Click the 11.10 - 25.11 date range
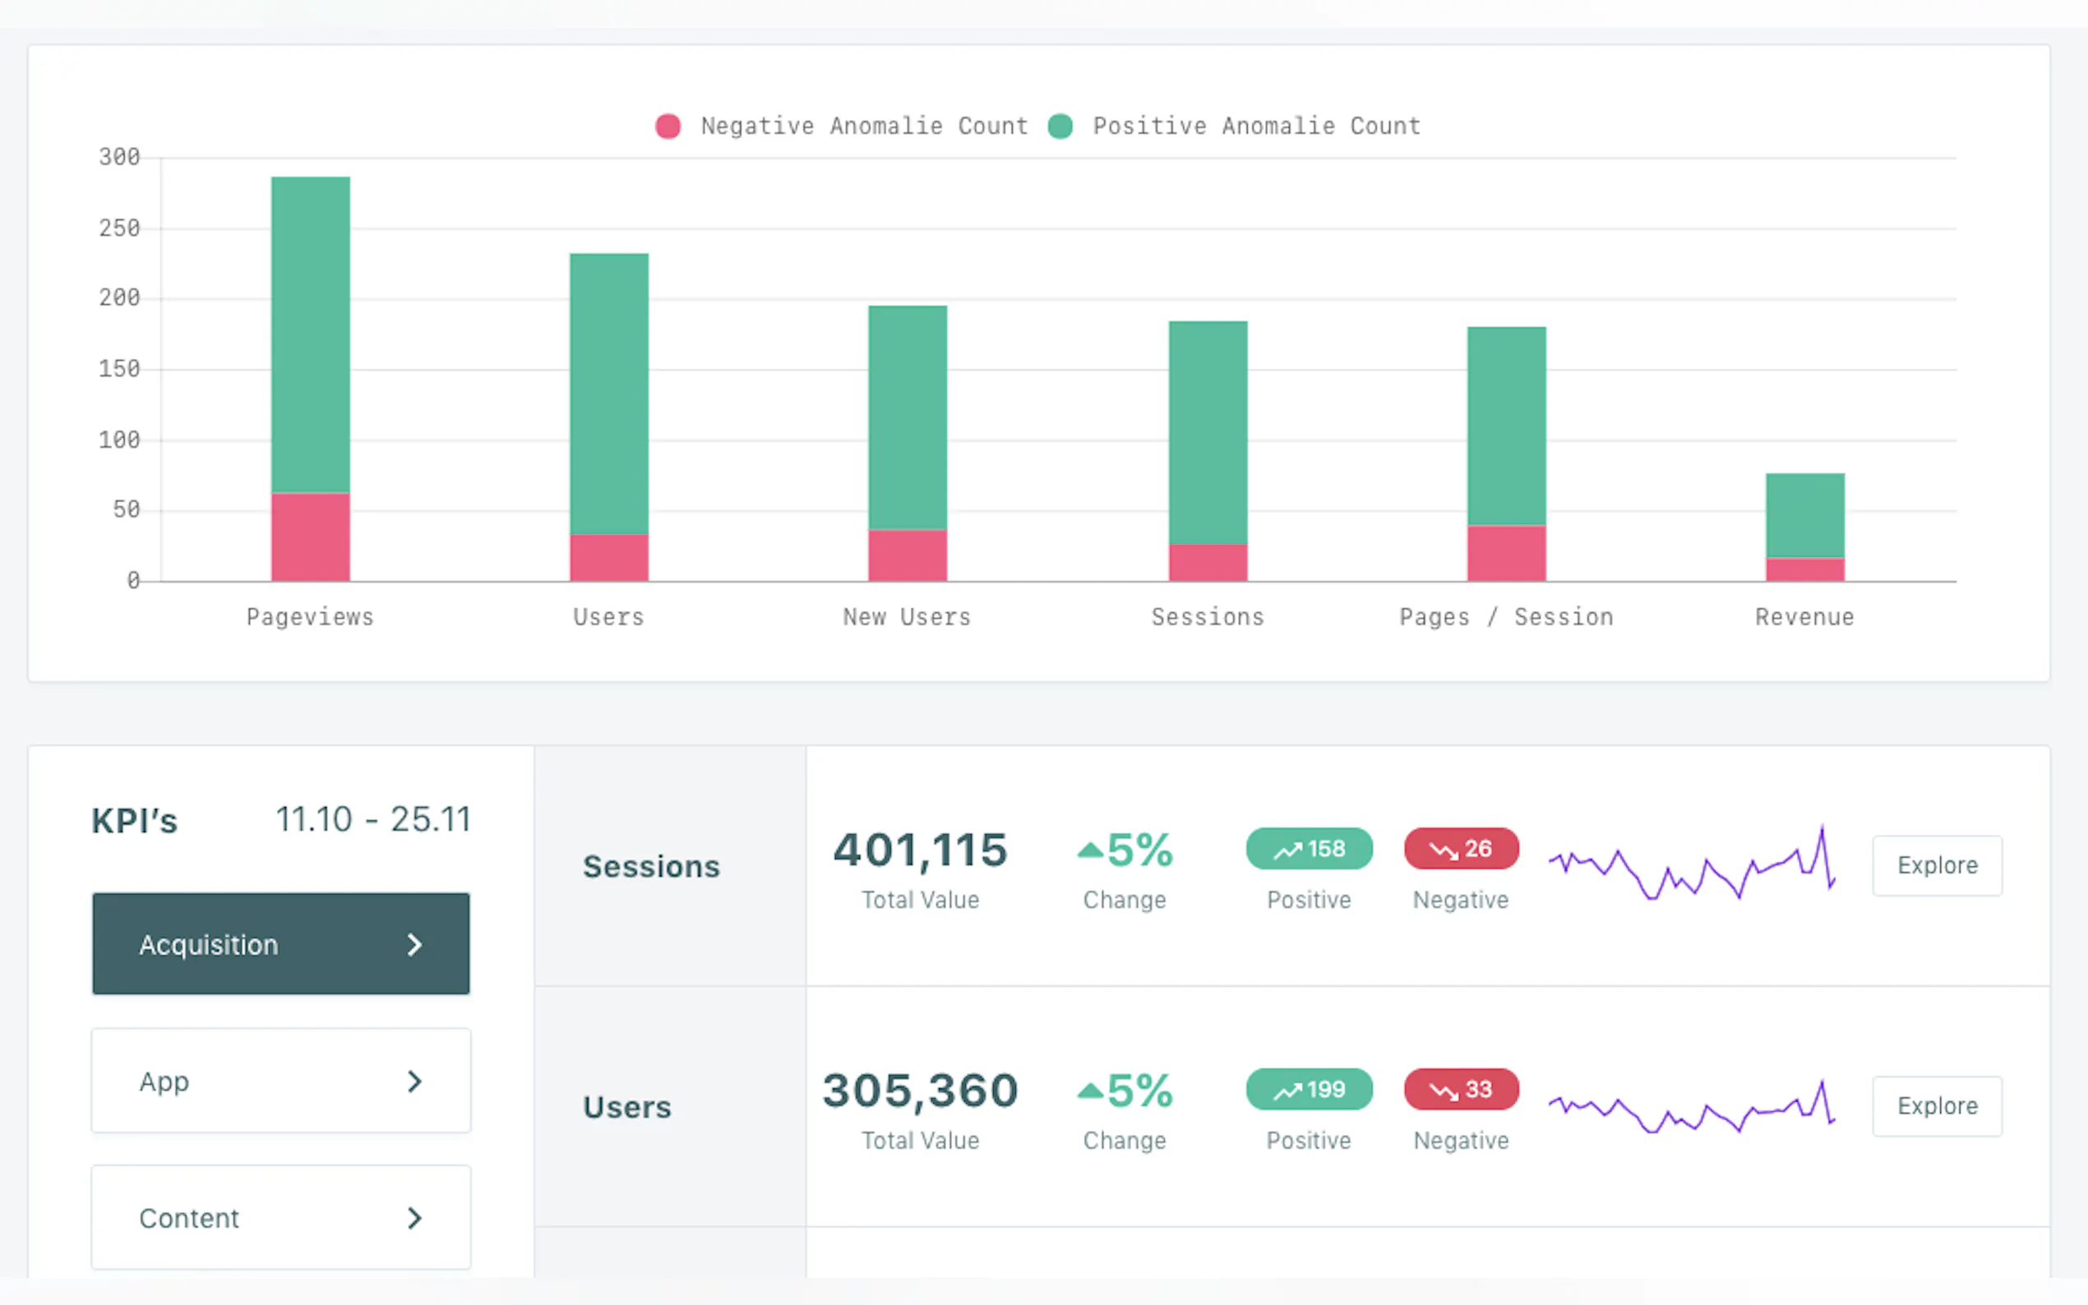This screenshot has width=2088, height=1305. click(x=373, y=819)
